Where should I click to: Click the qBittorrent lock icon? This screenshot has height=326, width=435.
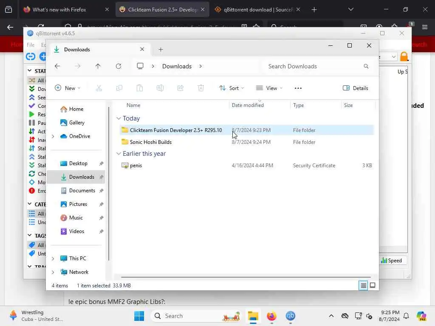(404, 56)
